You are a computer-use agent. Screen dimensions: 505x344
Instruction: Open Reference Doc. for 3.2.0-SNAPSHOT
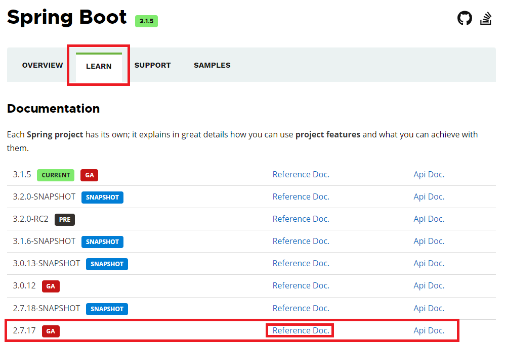click(x=301, y=196)
